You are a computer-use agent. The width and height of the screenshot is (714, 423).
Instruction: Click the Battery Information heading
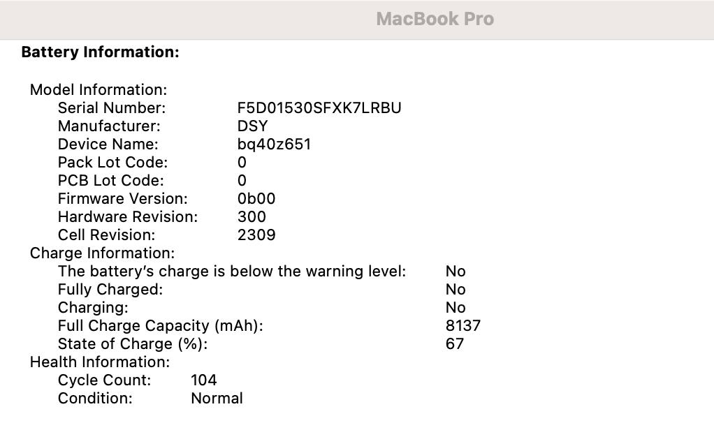100,52
